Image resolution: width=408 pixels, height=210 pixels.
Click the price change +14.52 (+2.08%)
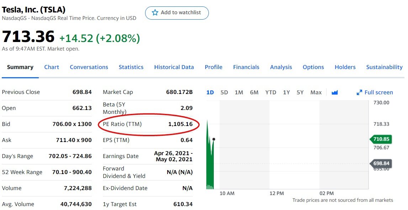pyautogui.click(x=100, y=38)
